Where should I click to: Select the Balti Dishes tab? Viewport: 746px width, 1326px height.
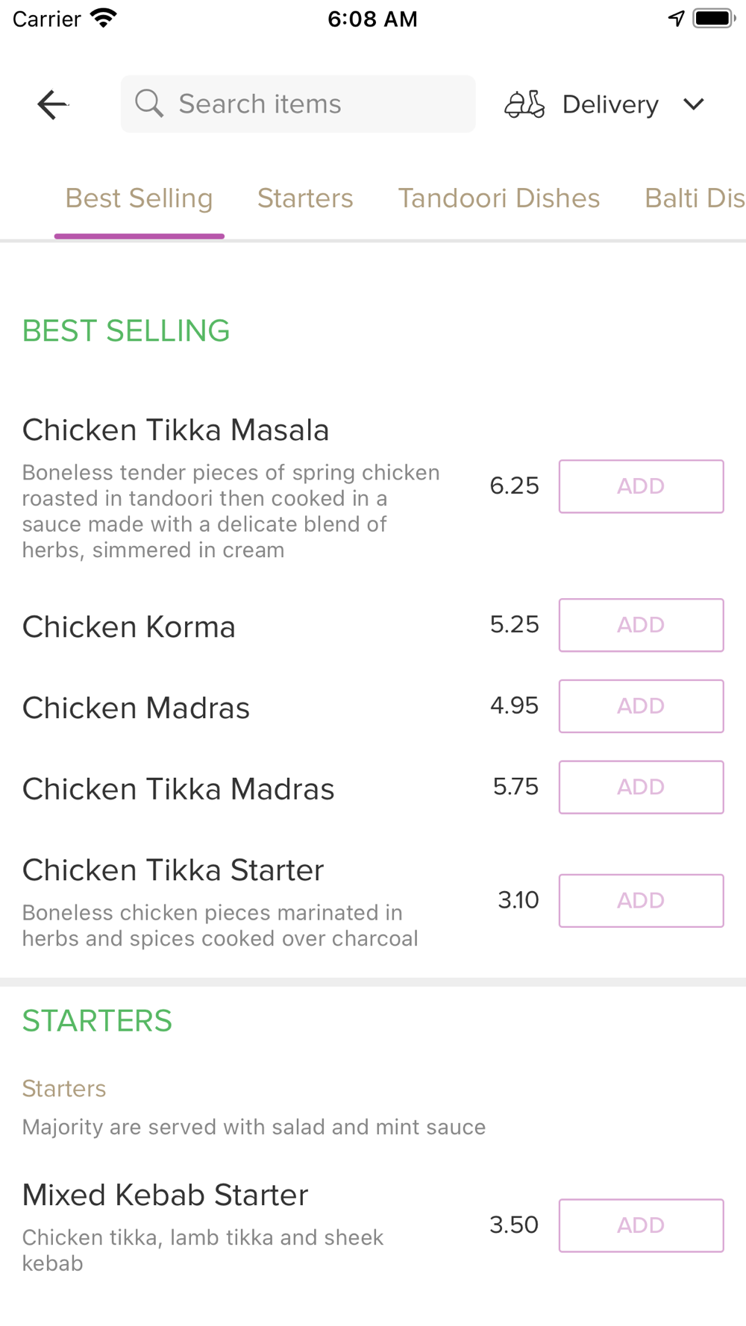pyautogui.click(x=694, y=198)
